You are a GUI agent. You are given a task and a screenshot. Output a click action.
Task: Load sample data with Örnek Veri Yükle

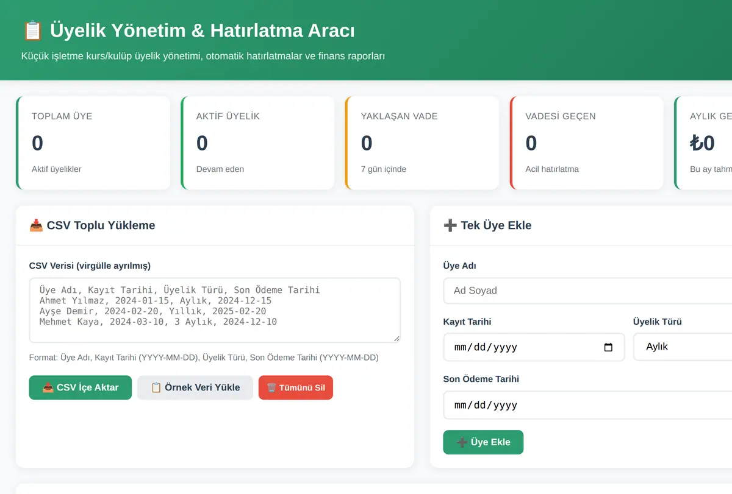[195, 387]
